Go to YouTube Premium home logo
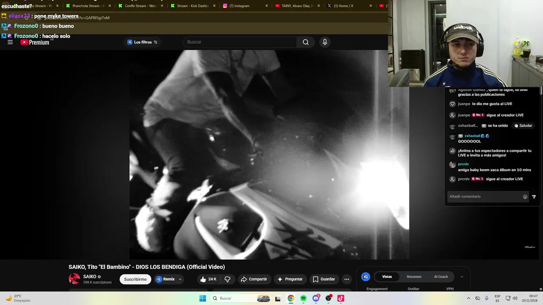 tap(35, 42)
